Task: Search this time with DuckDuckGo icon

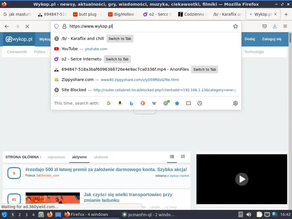Action: 143,103
